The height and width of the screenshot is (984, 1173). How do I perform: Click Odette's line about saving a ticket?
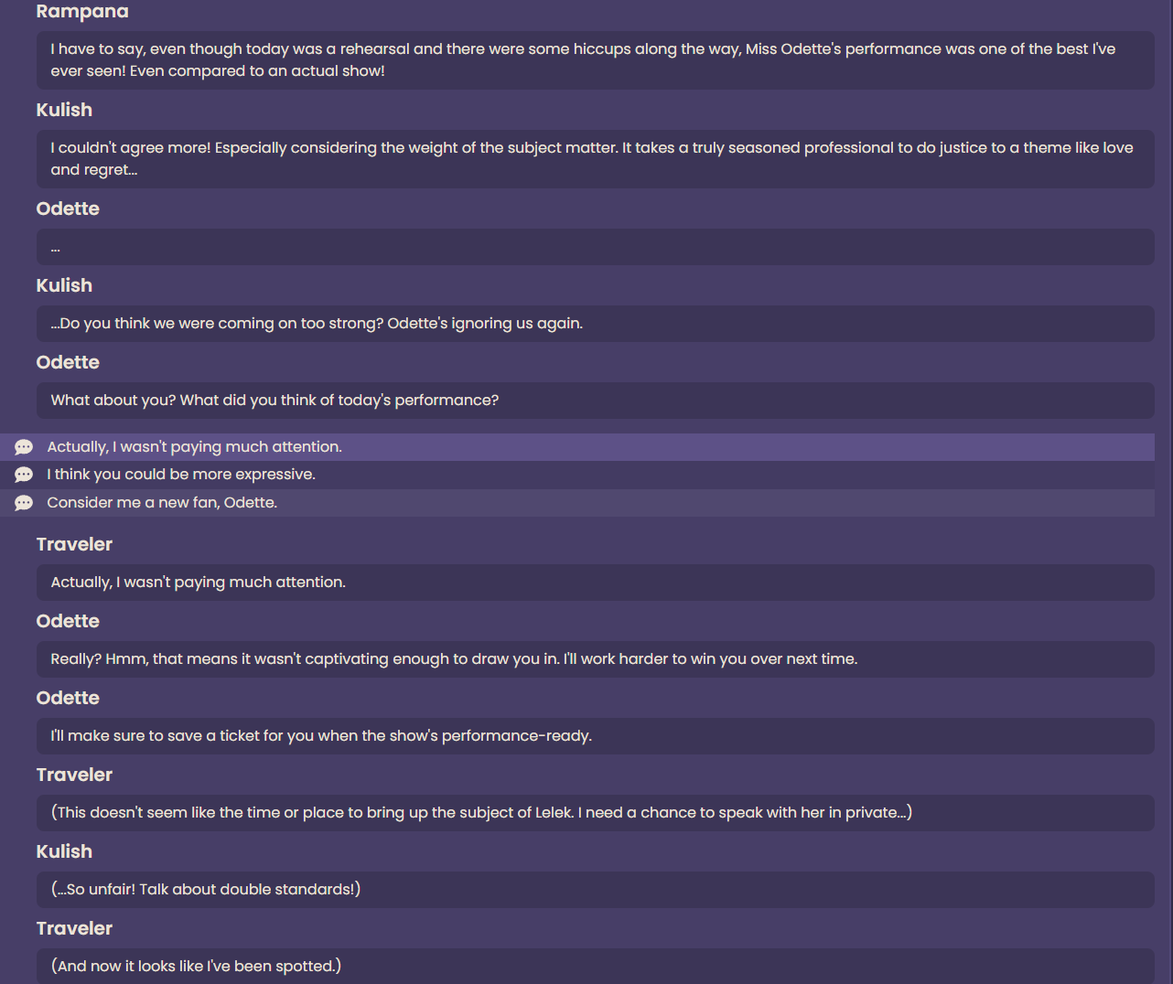point(596,736)
